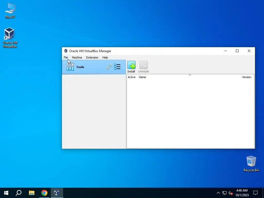
Task: Open the clock showing 4:40 AM
Action: point(242,193)
